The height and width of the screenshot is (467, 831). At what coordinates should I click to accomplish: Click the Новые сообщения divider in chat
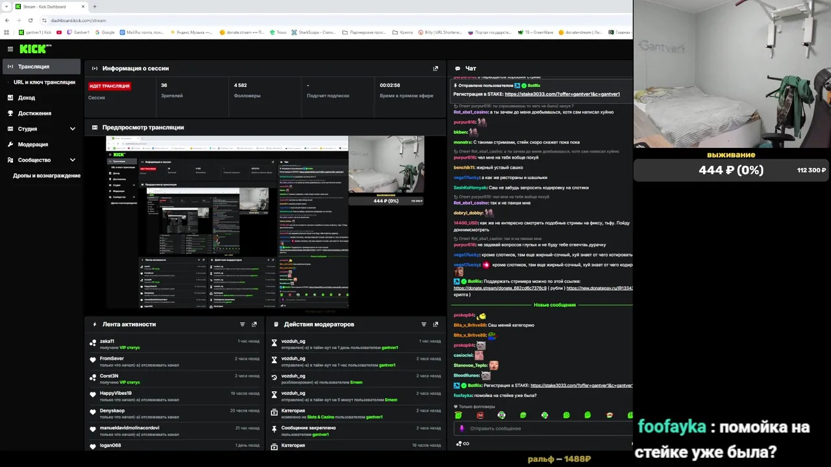(x=554, y=305)
